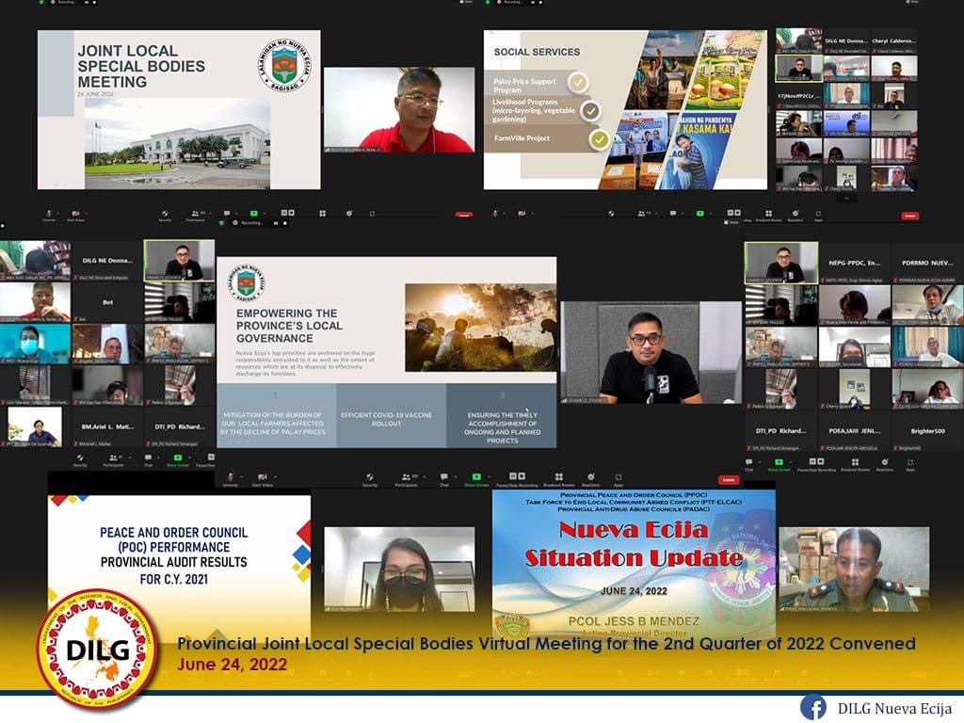
Task: Open Chat in Empowering Local Governance window
Action: (444, 479)
